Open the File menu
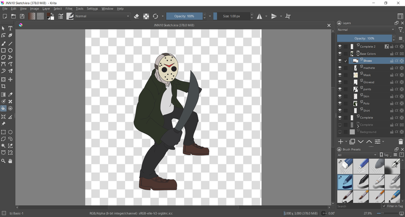405x217 pixels. pyautogui.click(x=5, y=8)
